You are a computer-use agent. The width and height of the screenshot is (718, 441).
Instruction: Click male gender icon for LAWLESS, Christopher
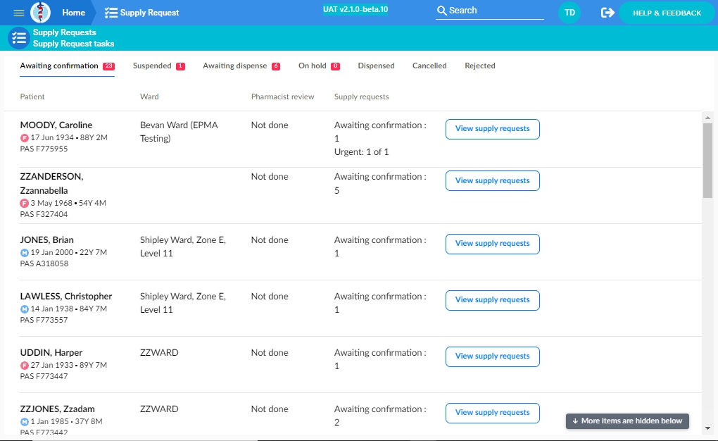(25, 309)
